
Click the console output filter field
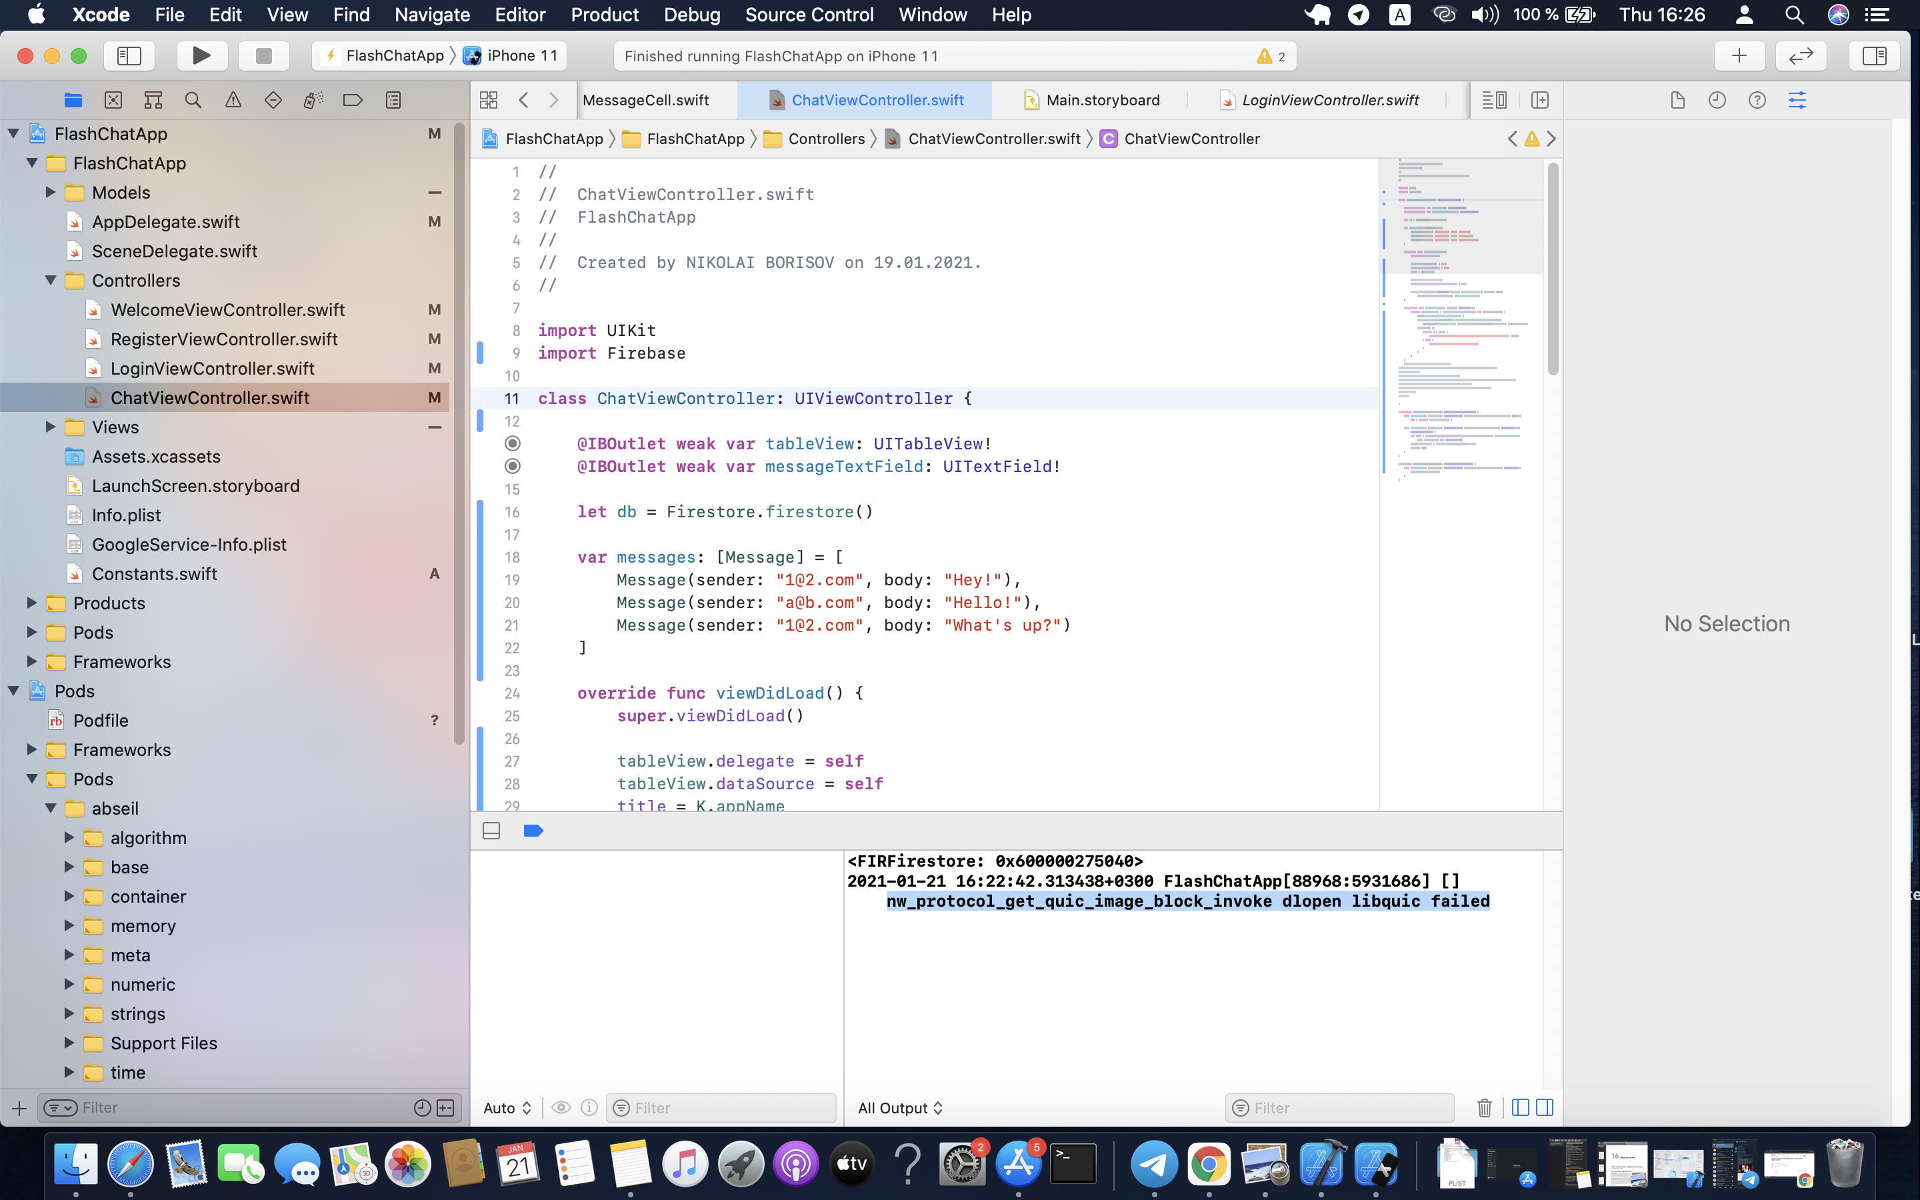click(1339, 1108)
